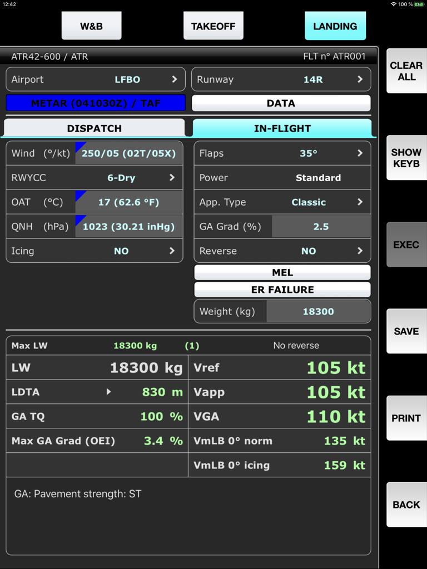427x569 pixels.
Task: Select the LANDING tab
Action: [335, 26]
